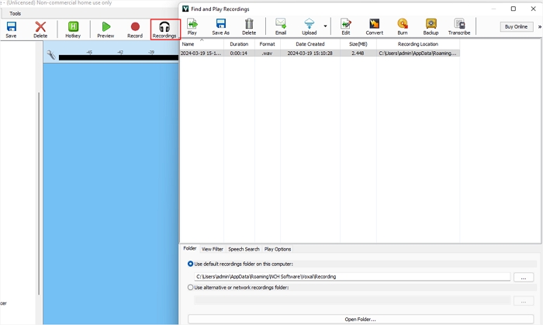543x325 pixels.
Task: Select default recordings folder radio option
Action: [x=191, y=264]
